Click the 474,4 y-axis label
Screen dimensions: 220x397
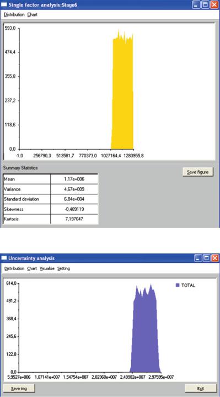(10, 52)
